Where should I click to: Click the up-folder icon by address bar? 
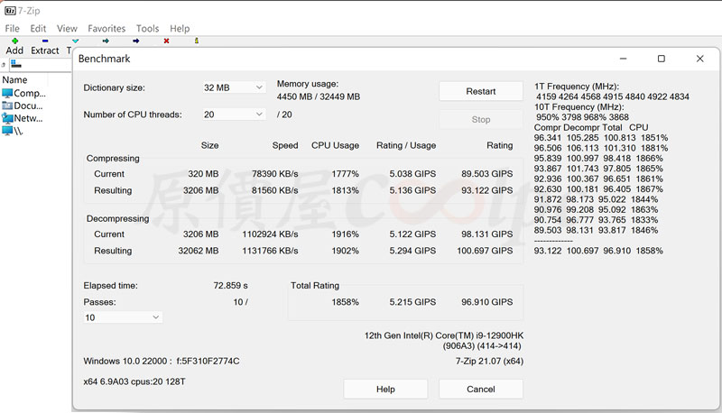[x=4, y=64]
